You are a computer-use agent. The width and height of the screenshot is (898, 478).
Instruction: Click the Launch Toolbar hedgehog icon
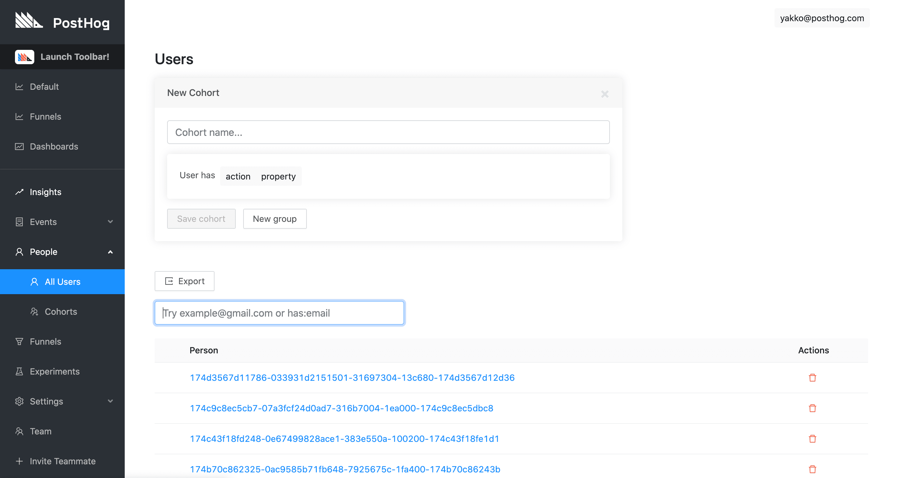[24, 57]
